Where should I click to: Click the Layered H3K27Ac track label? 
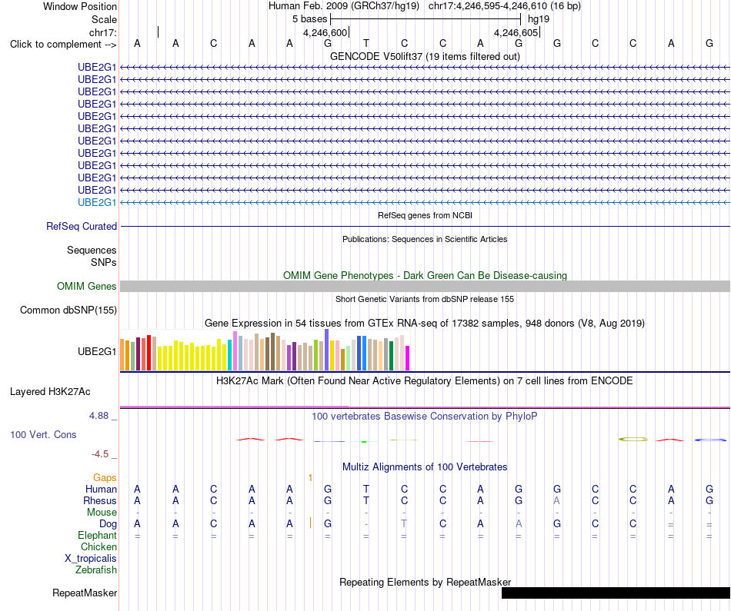click(50, 392)
